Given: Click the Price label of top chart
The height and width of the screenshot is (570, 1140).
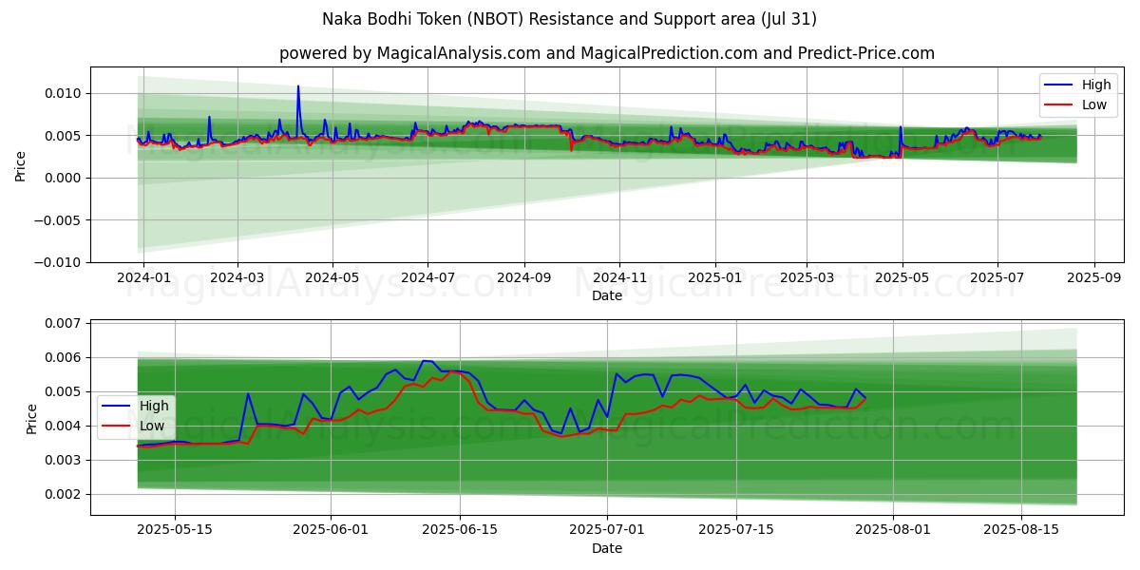Looking at the screenshot, I should pos(20,164).
